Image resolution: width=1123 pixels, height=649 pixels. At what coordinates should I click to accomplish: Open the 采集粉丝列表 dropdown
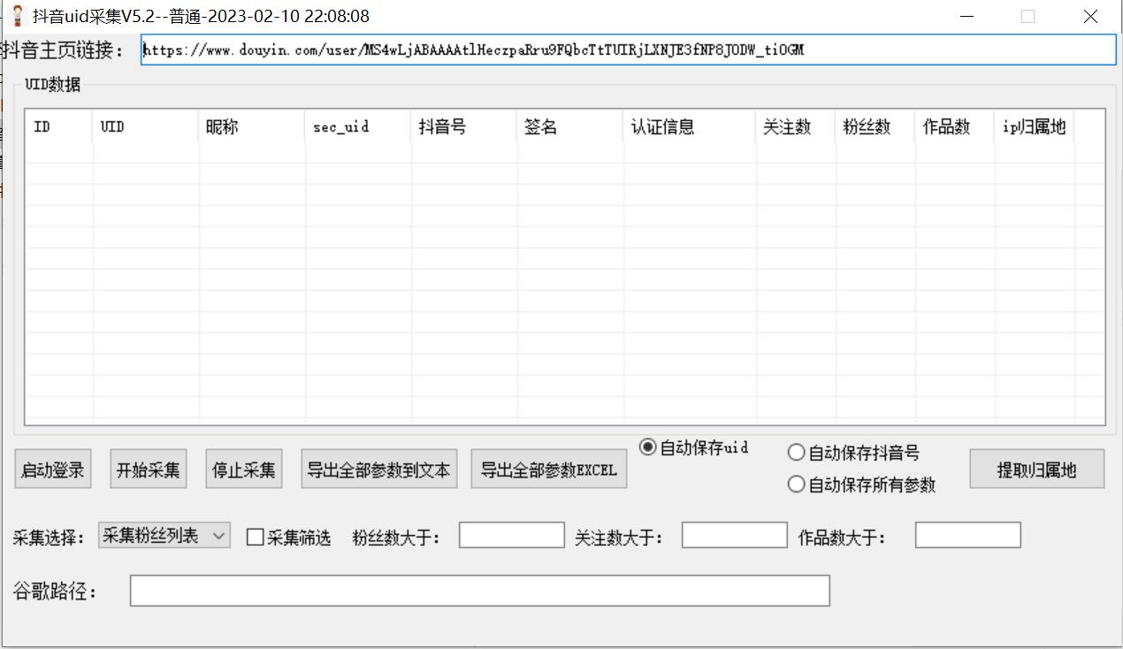pyautogui.click(x=164, y=536)
